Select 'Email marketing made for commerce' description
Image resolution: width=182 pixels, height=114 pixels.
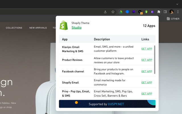coord(109,82)
